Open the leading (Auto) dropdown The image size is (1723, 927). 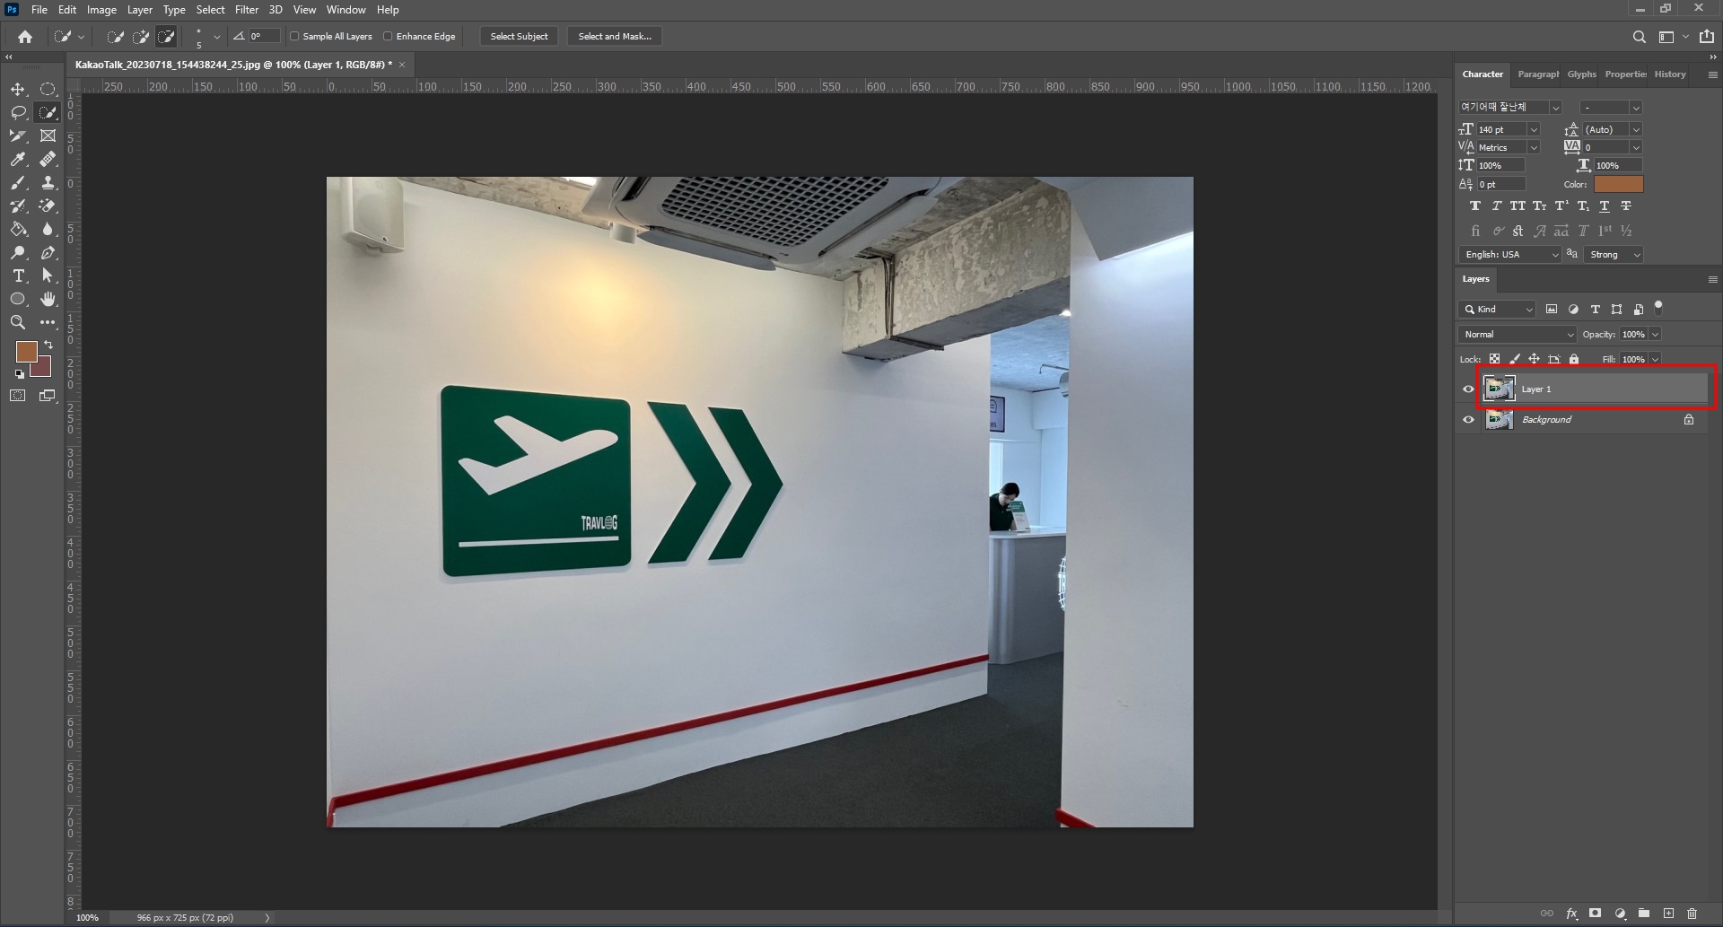[x=1636, y=130]
